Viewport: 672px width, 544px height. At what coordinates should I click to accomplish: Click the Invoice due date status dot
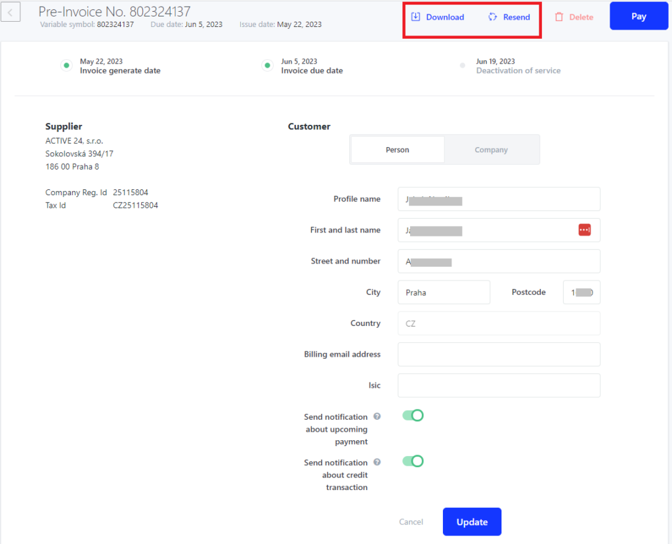click(267, 66)
